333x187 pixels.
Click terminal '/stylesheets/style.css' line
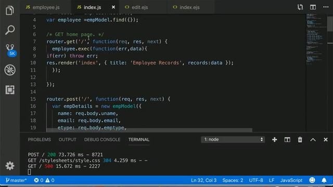[x=87, y=161]
